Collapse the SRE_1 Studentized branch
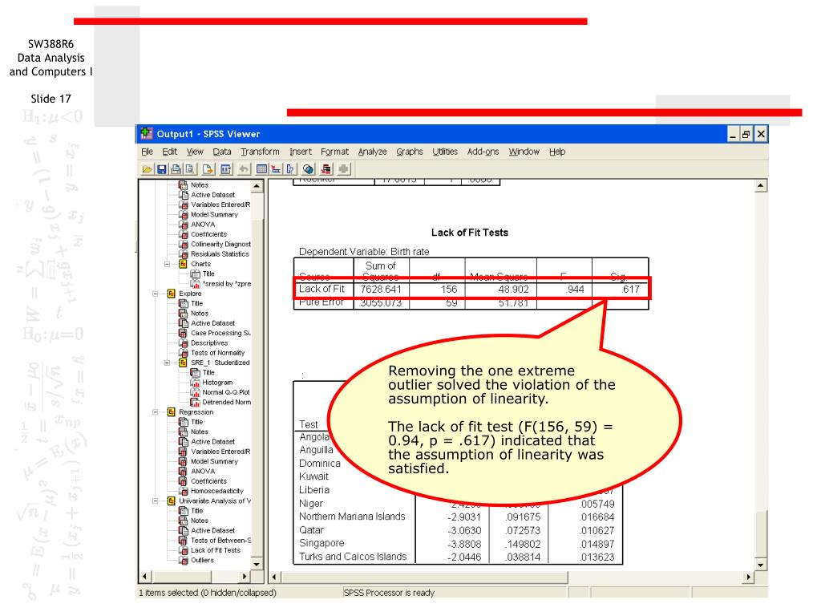The image size is (821, 616). coord(168,363)
